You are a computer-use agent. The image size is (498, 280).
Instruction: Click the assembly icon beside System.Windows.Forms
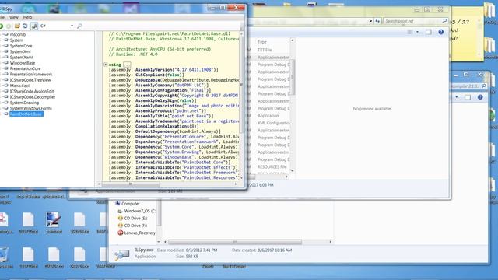pyautogui.click(x=5, y=108)
